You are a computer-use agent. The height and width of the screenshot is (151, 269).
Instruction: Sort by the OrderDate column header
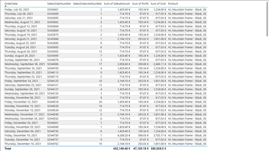(11, 4)
